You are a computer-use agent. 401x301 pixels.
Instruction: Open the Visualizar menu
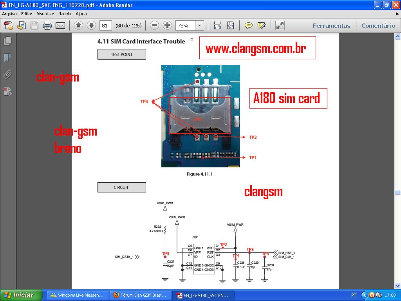pos(45,14)
